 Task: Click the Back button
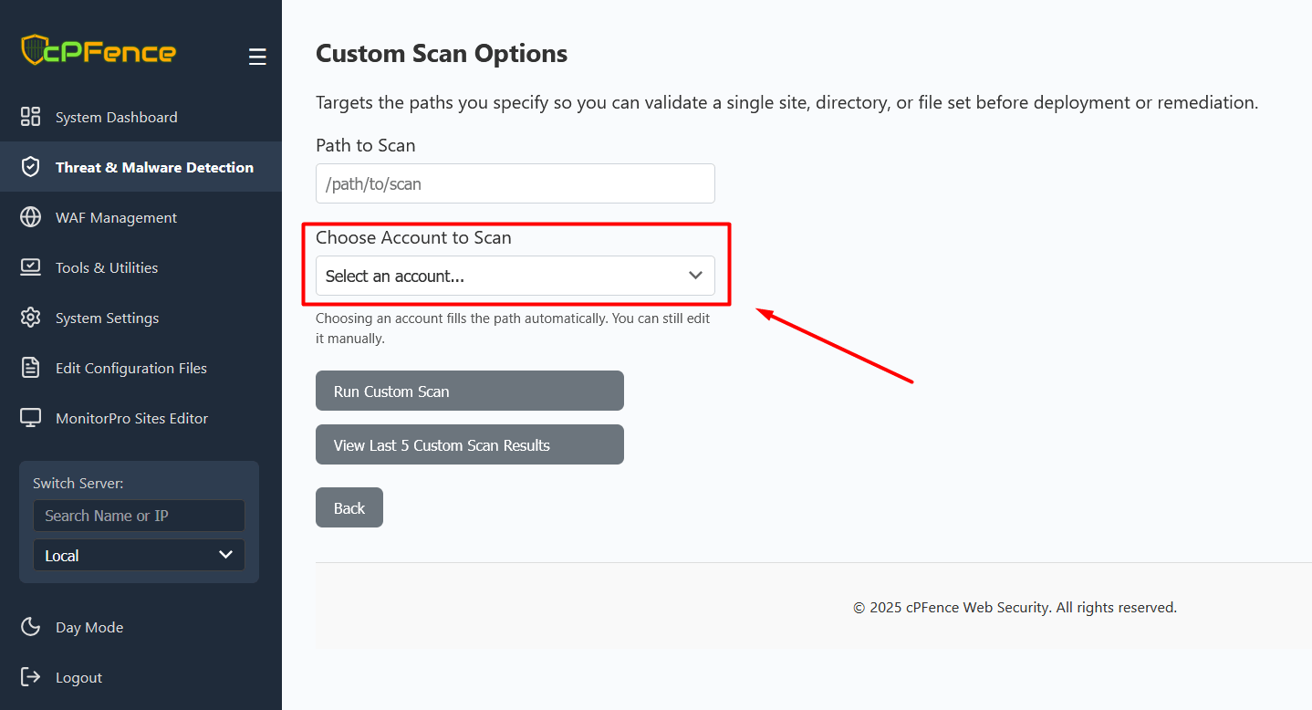(x=349, y=507)
